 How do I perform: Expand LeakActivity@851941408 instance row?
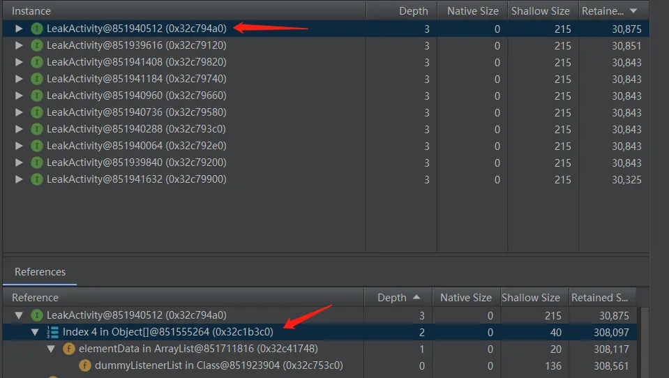click(x=19, y=62)
